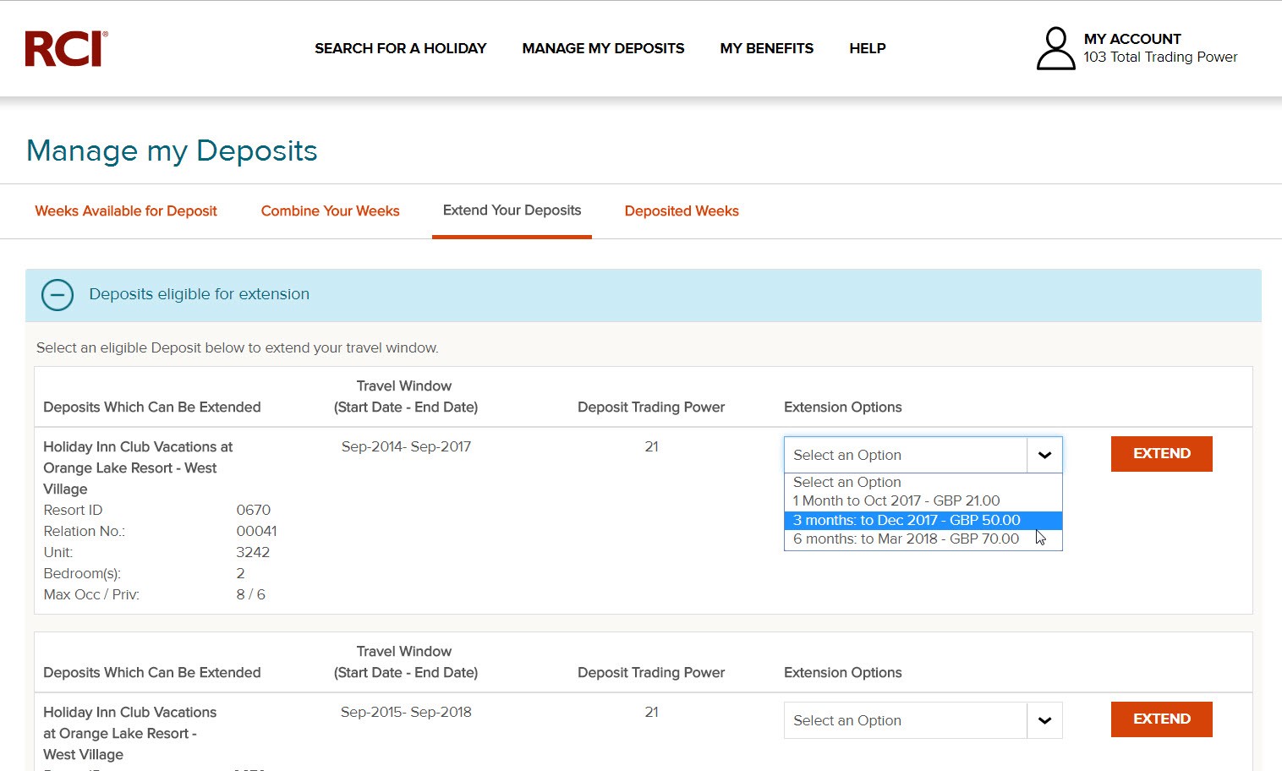This screenshot has width=1282, height=771.
Task: Click the 103 Total Trading Power text
Action: point(1160,57)
